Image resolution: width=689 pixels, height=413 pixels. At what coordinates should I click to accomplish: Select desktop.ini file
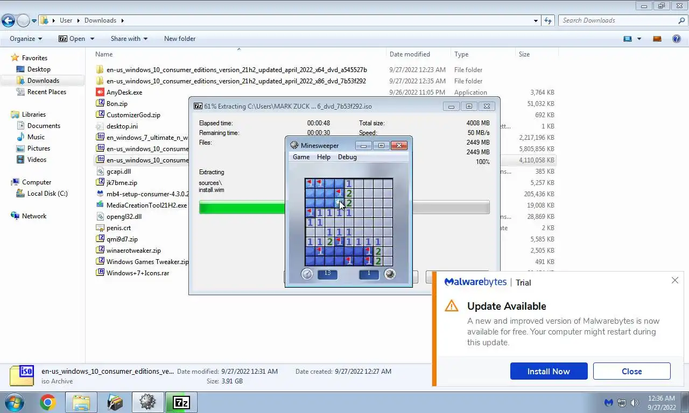click(122, 126)
